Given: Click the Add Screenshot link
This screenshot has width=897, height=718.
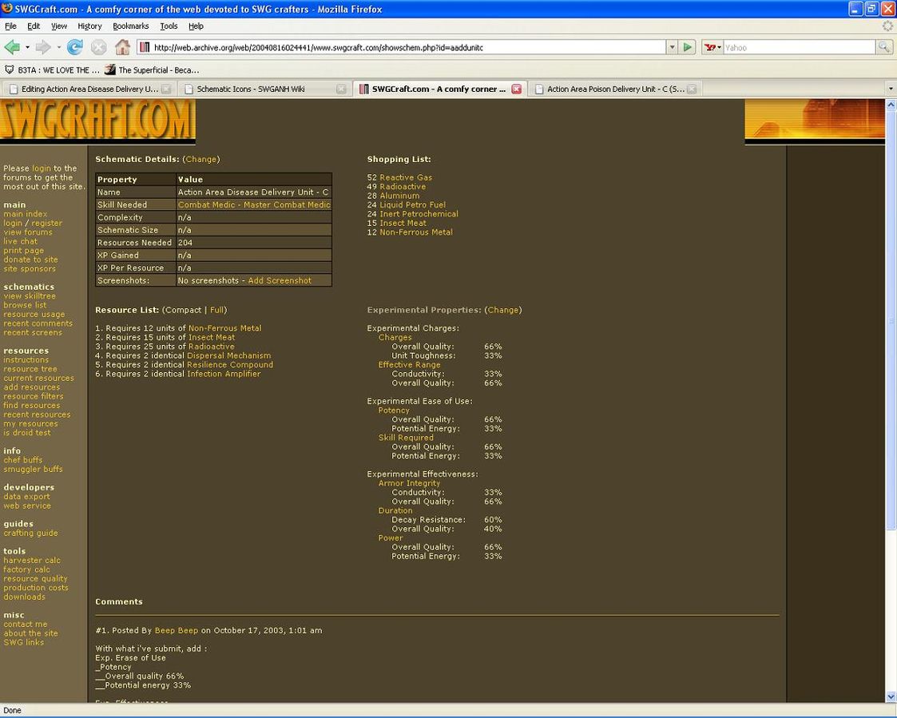Looking at the screenshot, I should coord(280,281).
